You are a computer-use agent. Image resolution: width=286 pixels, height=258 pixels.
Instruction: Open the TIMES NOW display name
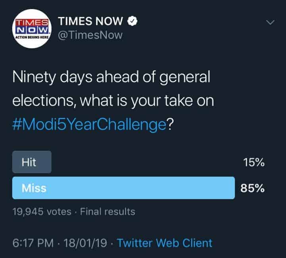coord(91,21)
